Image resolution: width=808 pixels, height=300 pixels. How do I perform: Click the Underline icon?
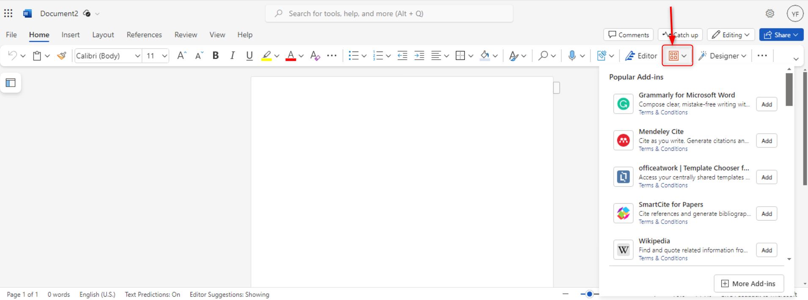tap(249, 56)
